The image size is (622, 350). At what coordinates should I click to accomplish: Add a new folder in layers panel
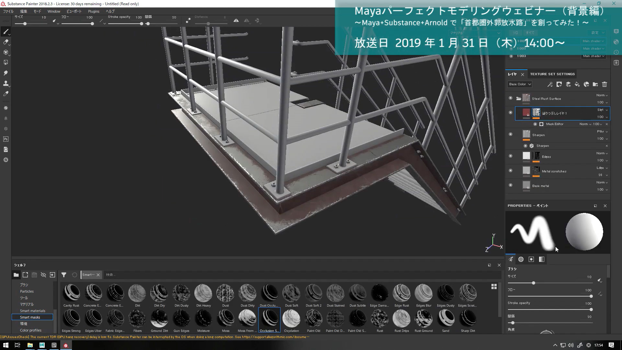pyautogui.click(x=595, y=84)
